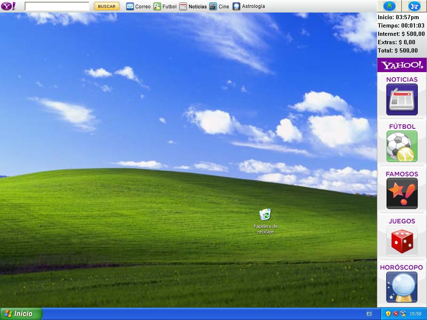This screenshot has width=427, height=320.
Task: Select the Papelera de reciclaje desktop icon
Action: (266, 221)
